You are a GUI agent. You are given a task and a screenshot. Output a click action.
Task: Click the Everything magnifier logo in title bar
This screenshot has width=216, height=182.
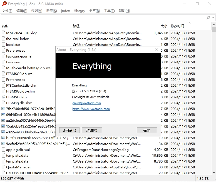pos(4,4)
